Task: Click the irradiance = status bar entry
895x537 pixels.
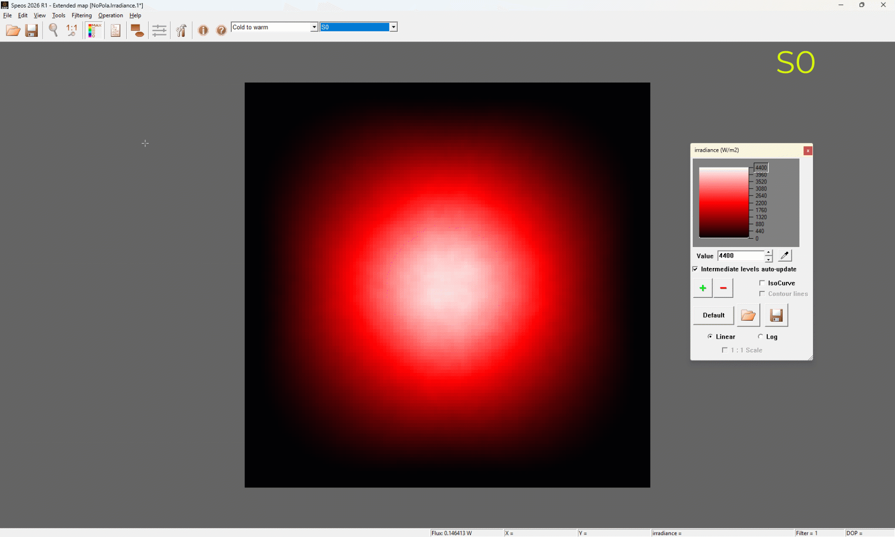Action: [x=667, y=533]
